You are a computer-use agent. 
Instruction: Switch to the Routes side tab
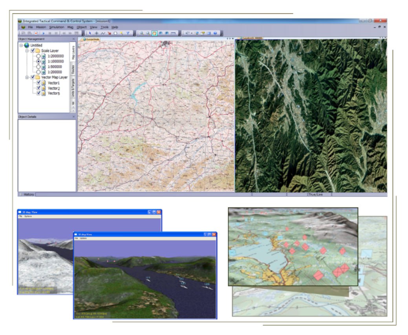pyautogui.click(x=73, y=70)
